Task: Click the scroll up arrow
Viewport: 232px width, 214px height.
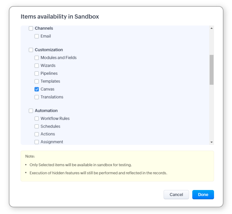Action: [212, 28]
